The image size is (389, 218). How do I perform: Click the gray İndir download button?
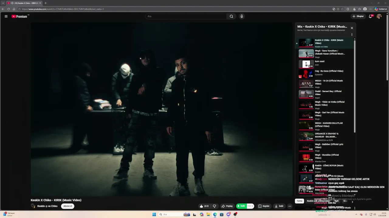pos(279,206)
